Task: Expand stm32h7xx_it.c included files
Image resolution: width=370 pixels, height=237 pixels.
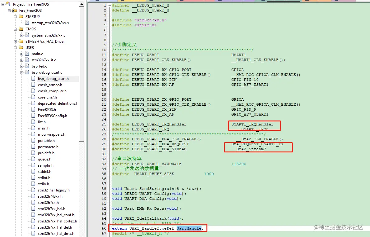Action: [x=21, y=60]
